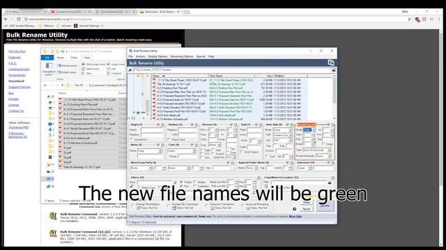This screenshot has height=250, width=446.
Task: Open the Special menu
Action: coord(201,56)
